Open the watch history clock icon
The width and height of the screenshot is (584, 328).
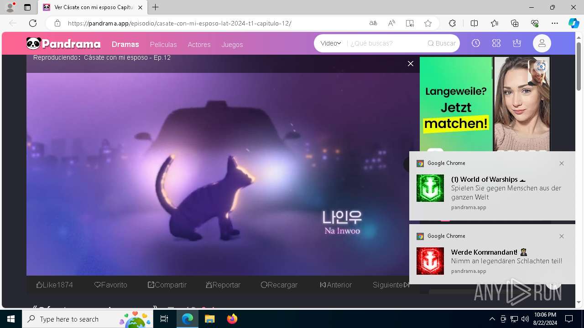point(476,43)
